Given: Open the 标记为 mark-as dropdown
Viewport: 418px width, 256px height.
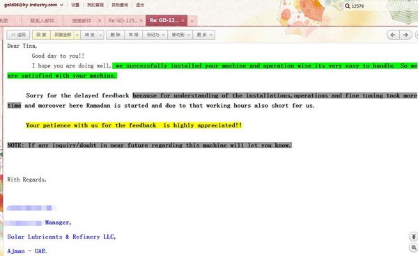Looking at the screenshot, I should coord(155,35).
